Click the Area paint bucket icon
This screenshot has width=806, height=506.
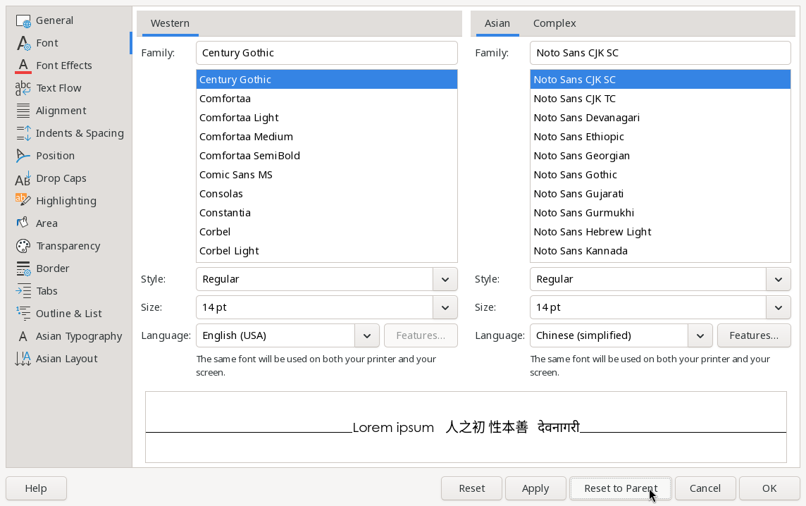pos(23,223)
